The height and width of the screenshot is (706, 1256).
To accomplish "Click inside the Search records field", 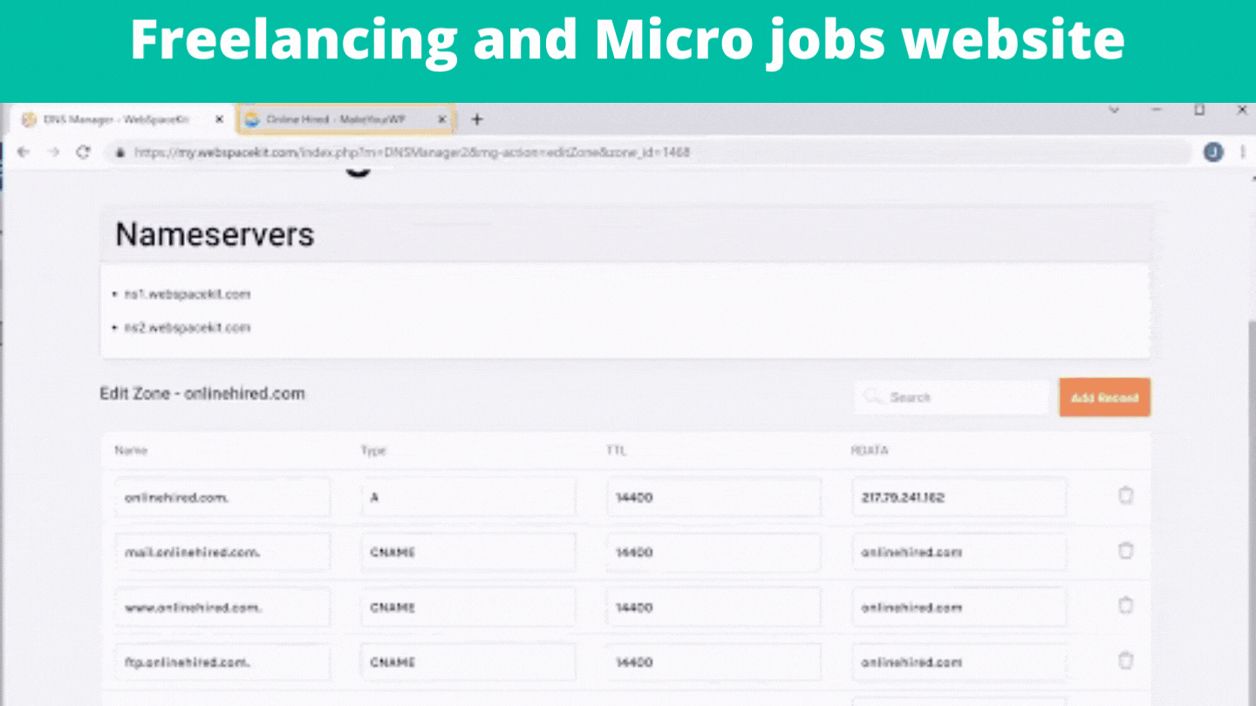I will 951,397.
